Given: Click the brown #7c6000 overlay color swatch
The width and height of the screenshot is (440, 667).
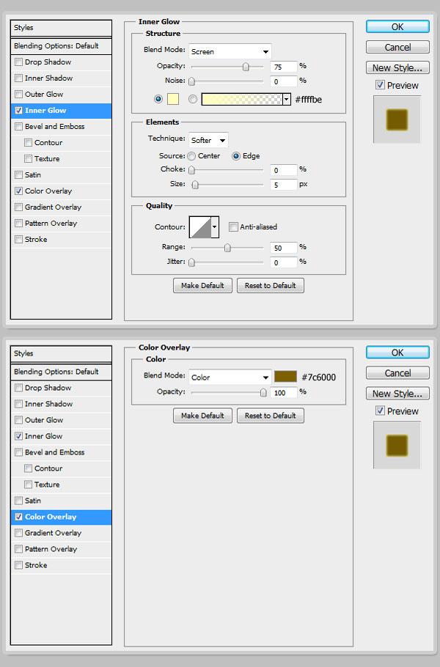Looking at the screenshot, I should 285,377.
